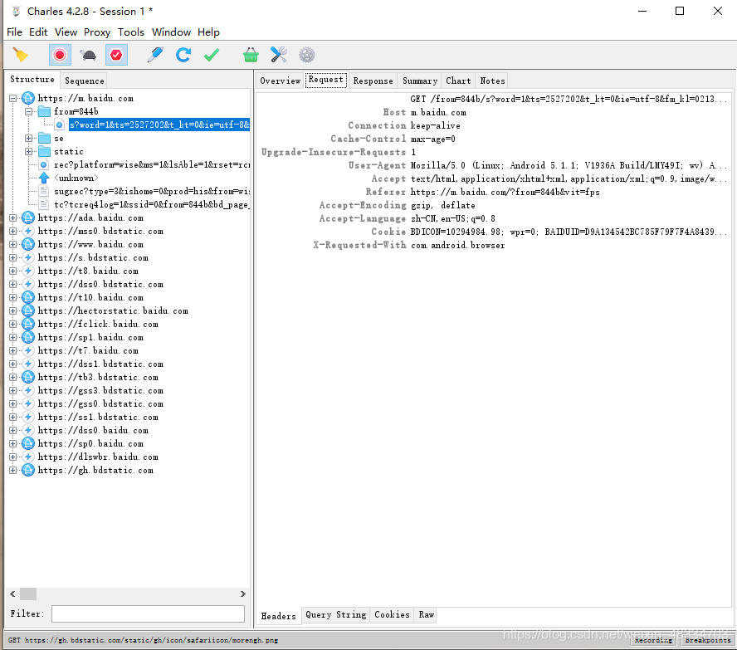
Task: Click the Recording status bar button
Action: (x=654, y=640)
